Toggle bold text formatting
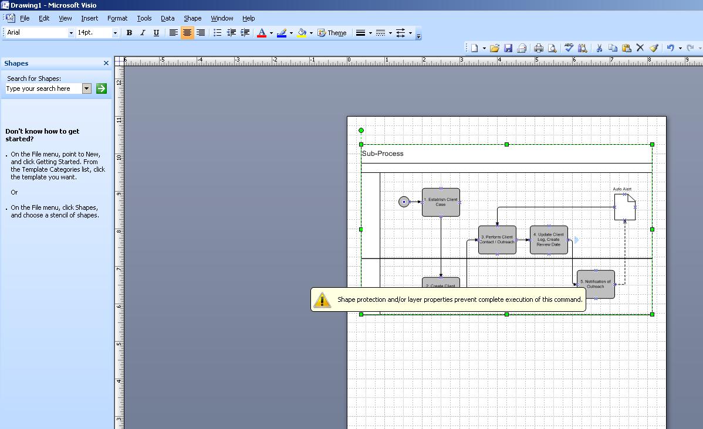 [129, 33]
